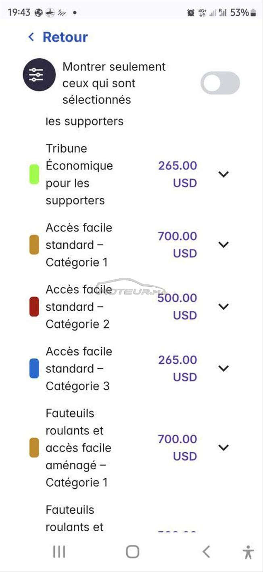
Task: Select the Accès facile standard – Catégorie 2 label
Action: 79,307
